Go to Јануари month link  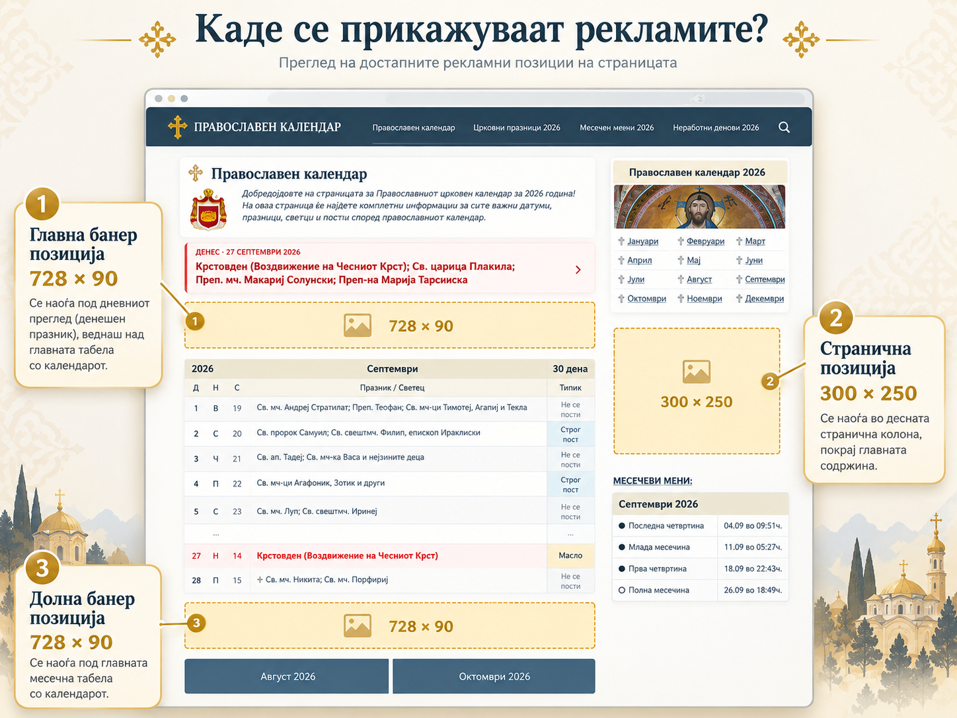click(x=642, y=241)
